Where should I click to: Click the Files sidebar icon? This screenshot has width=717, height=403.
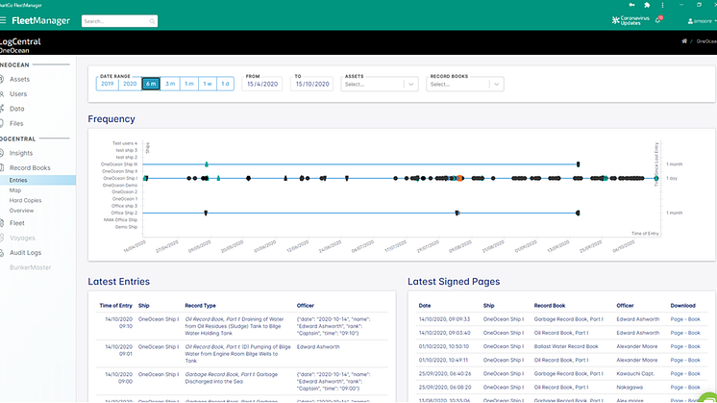pyautogui.click(x=2, y=123)
